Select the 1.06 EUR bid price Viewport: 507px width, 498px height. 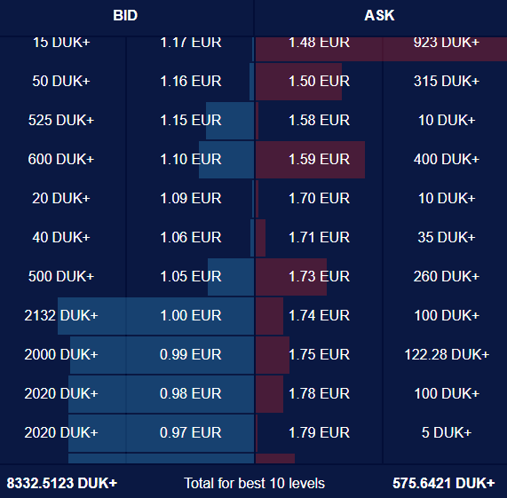[x=190, y=238]
